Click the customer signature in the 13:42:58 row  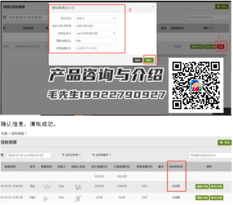[46, 198]
